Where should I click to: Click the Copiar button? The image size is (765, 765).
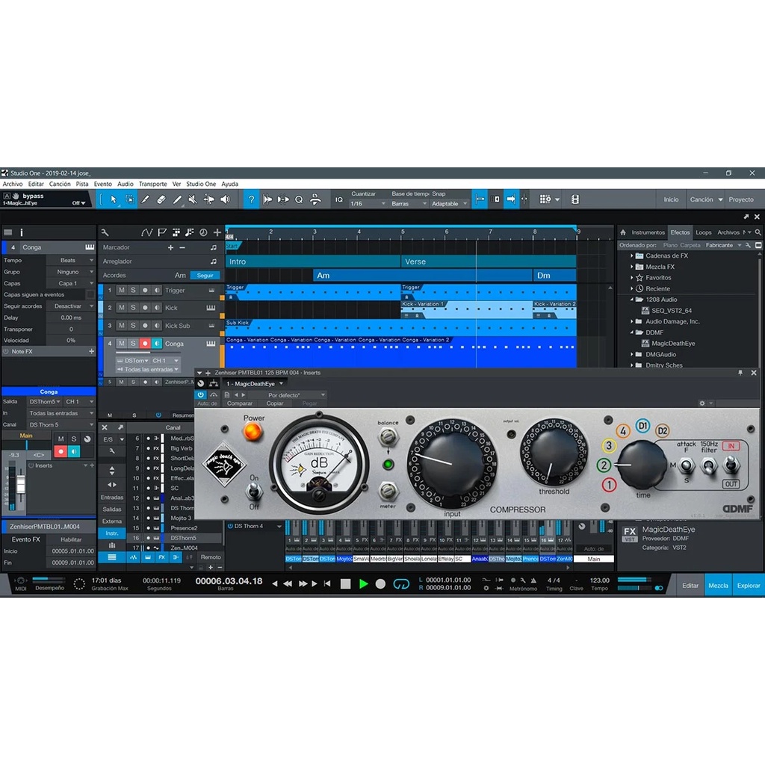tap(275, 403)
